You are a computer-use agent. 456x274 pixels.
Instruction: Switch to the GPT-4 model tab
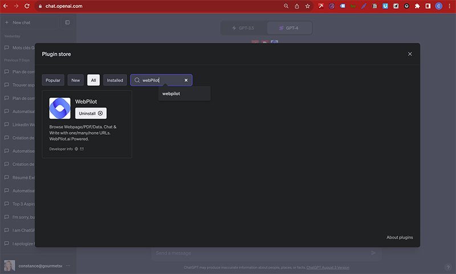click(x=289, y=28)
